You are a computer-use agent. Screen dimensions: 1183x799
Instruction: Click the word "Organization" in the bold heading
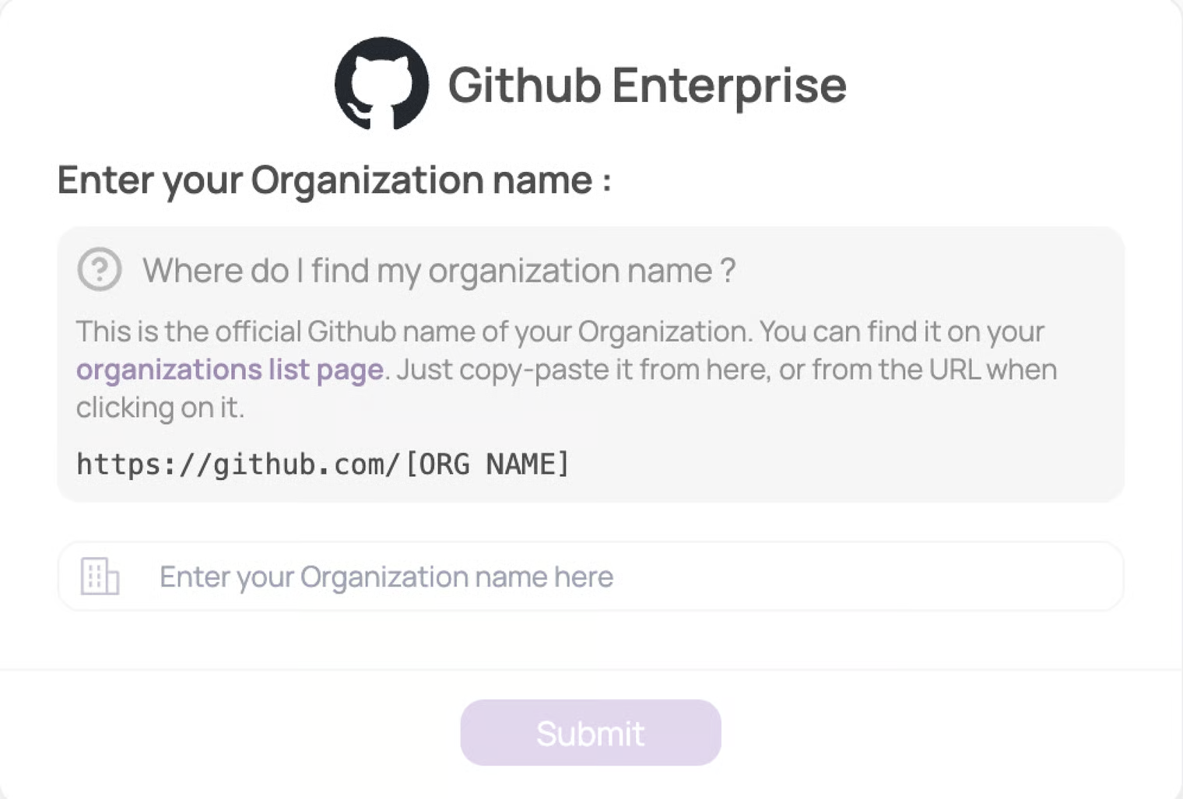(x=367, y=180)
